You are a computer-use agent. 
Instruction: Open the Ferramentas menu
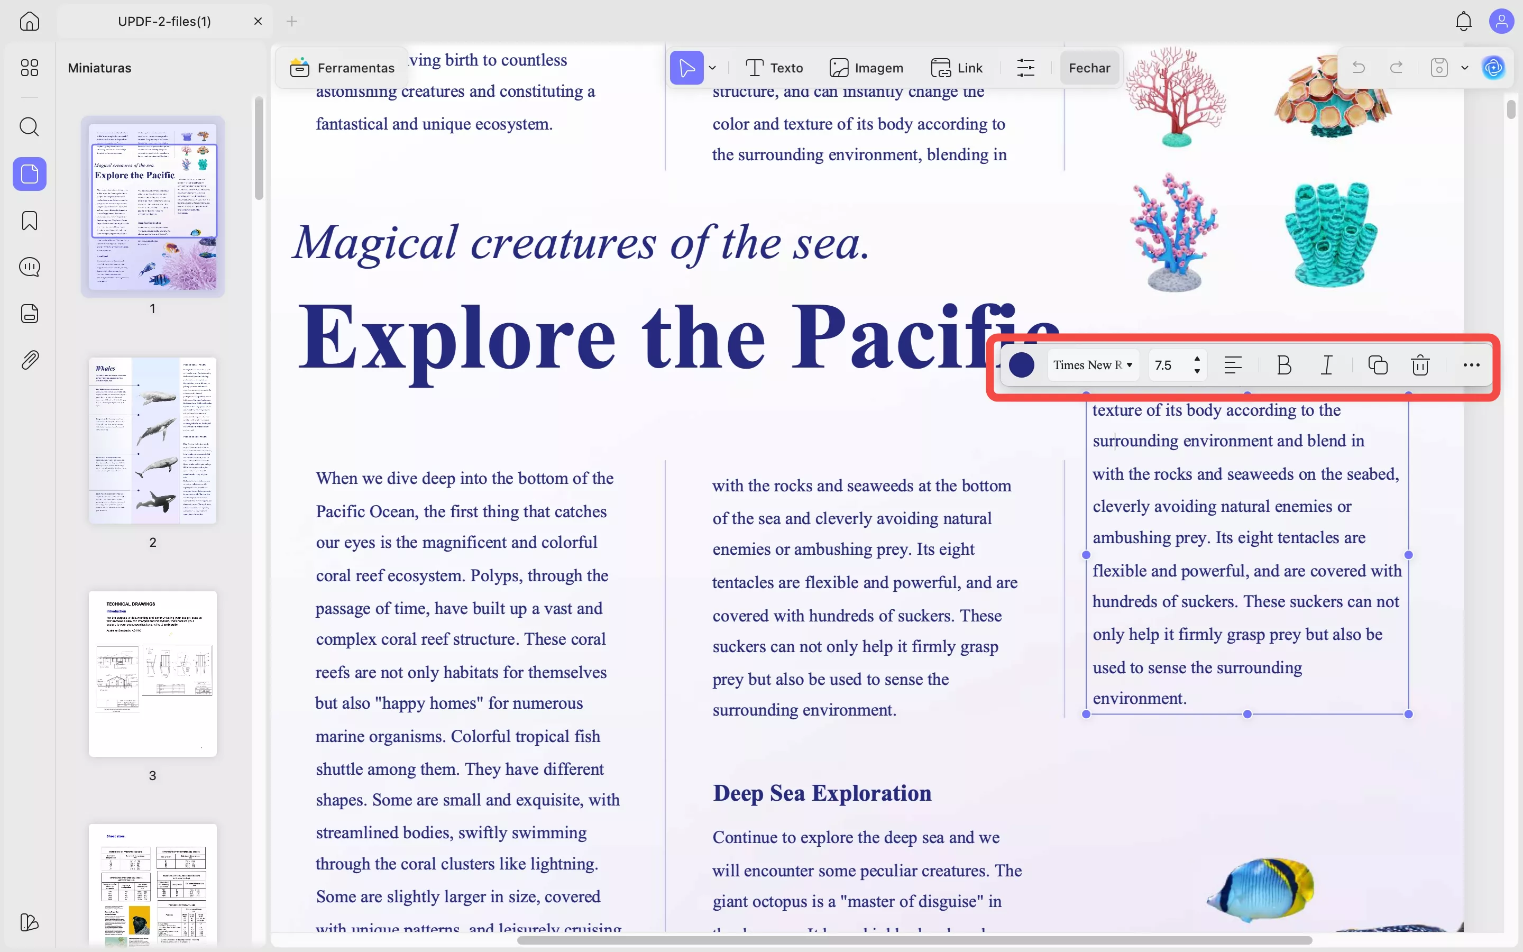341,67
